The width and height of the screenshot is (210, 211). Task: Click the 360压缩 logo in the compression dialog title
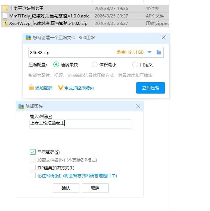point(28,37)
